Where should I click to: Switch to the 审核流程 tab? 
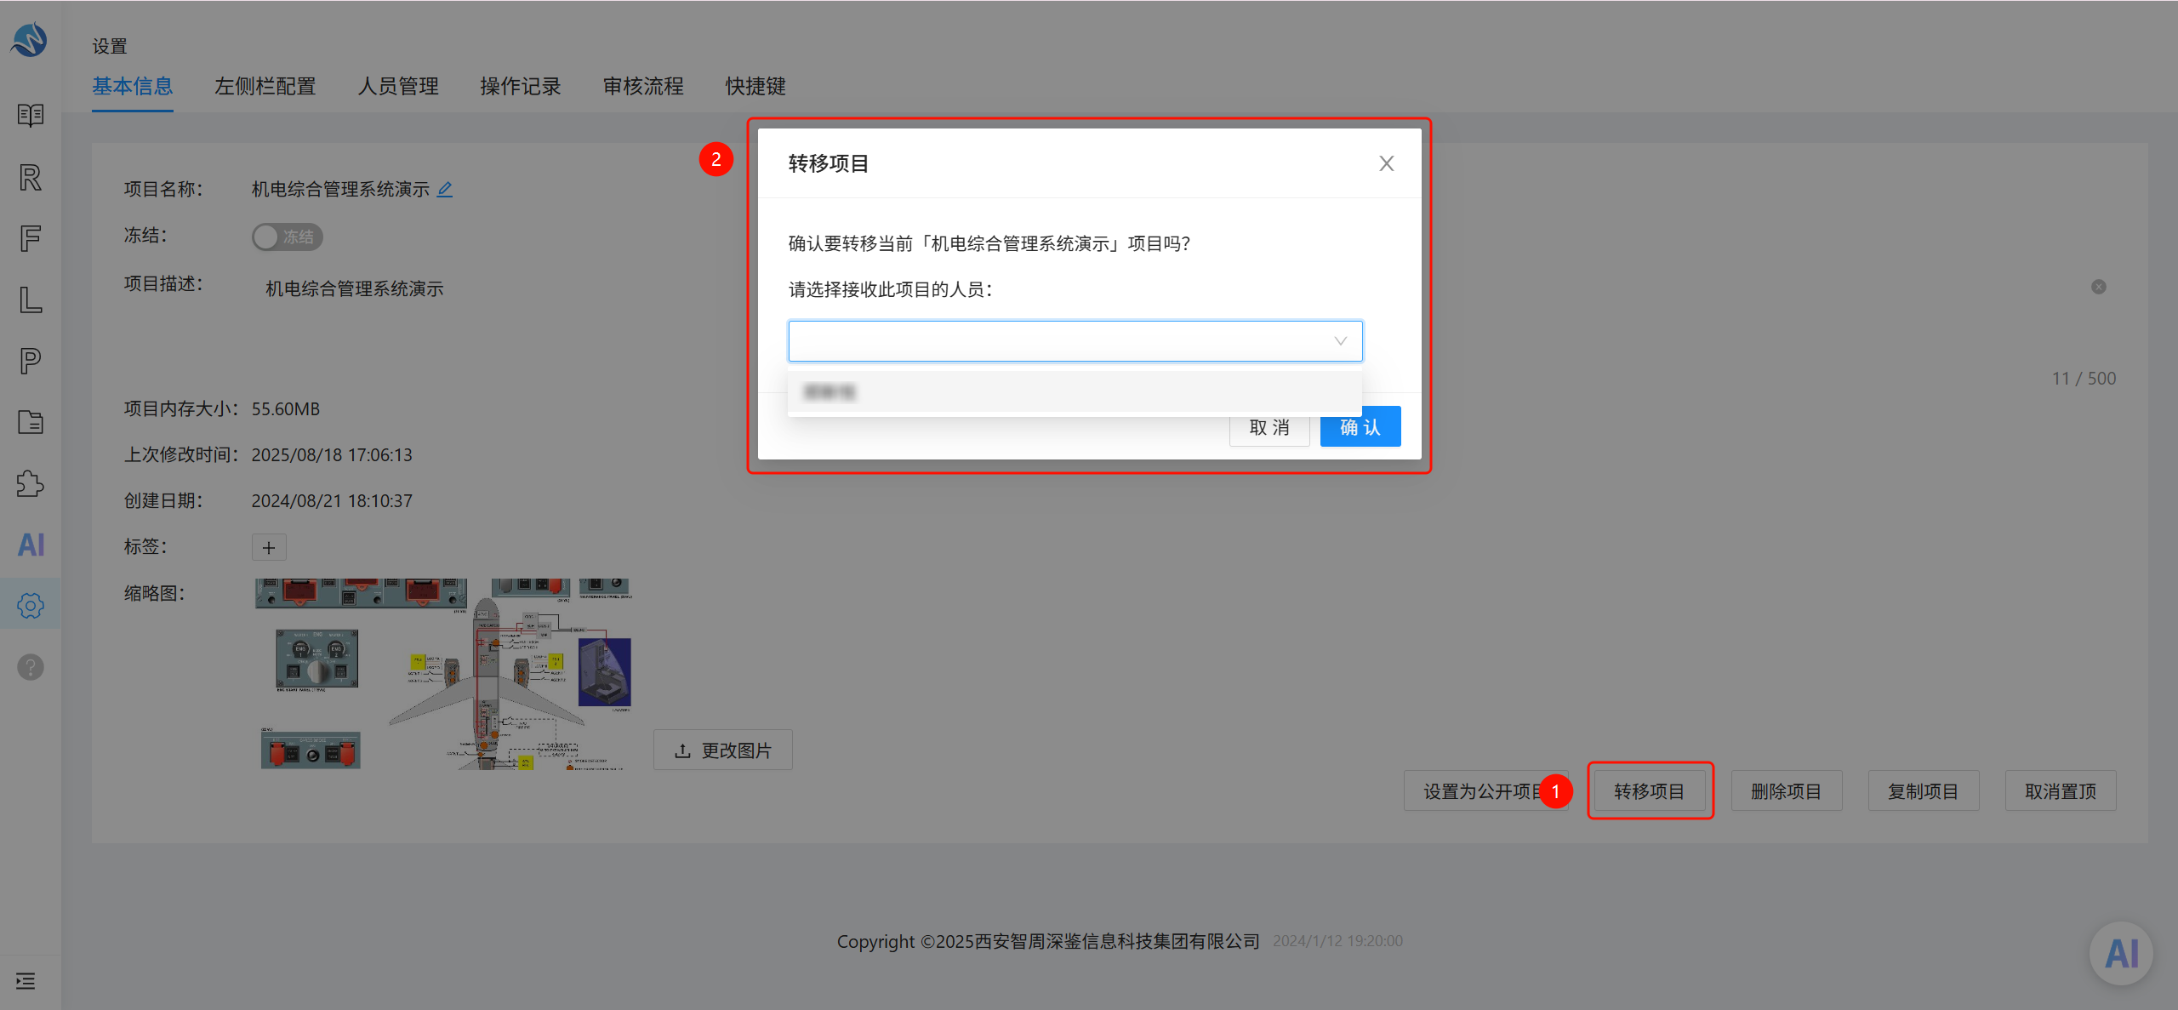click(x=643, y=86)
